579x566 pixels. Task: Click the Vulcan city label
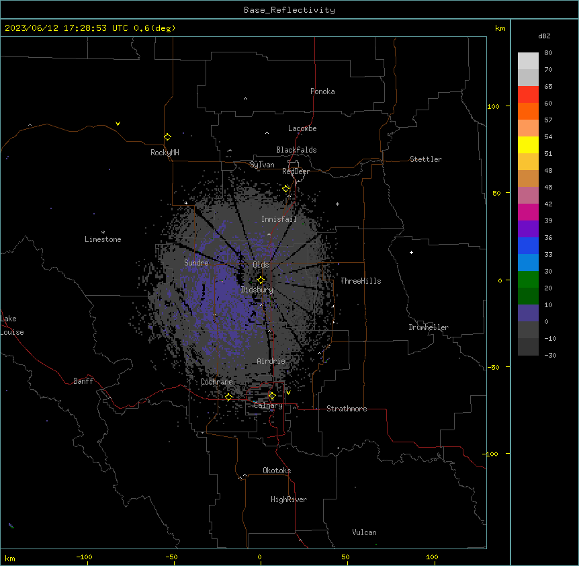[x=365, y=532]
